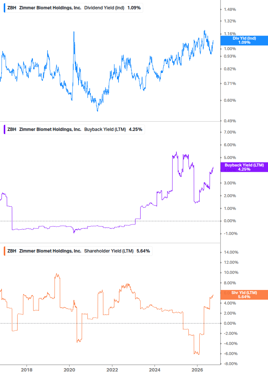Screen dimensions: 268x376
Task: Click the -6.00% tick on the shareholder yield axis
Action: coord(231,354)
